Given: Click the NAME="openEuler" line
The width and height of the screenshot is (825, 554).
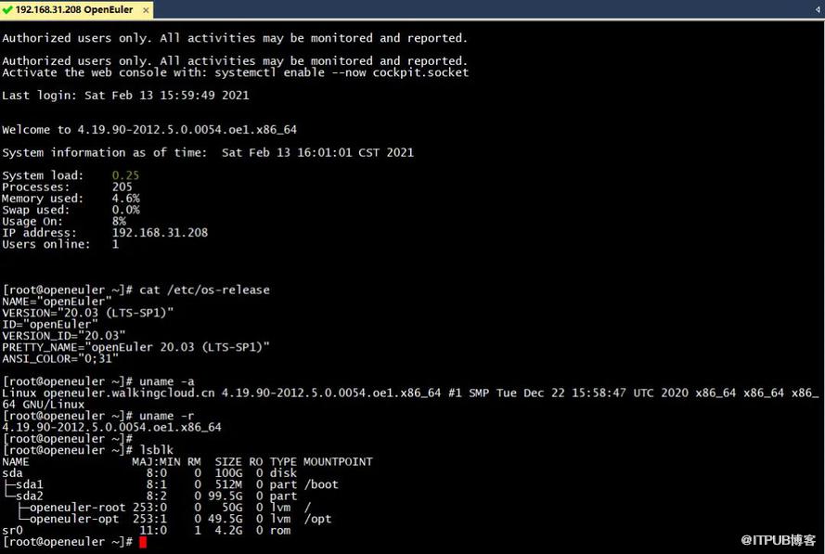Looking at the screenshot, I should tap(57, 302).
